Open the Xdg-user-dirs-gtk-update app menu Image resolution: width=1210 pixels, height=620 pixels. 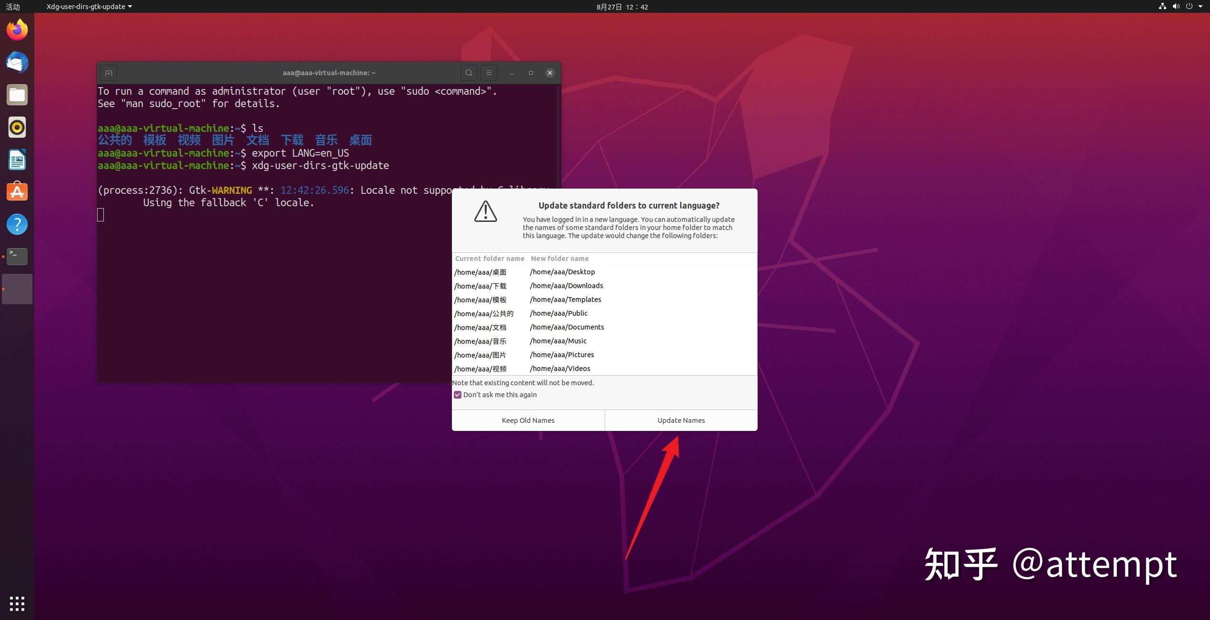[89, 7]
